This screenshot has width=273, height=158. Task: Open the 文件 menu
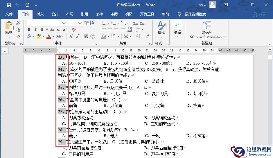pos(9,14)
